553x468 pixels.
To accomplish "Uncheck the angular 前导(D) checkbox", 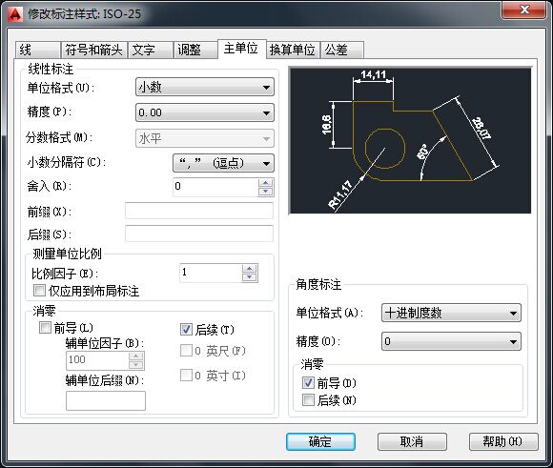I will click(x=308, y=382).
